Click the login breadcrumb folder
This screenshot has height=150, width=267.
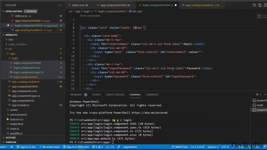click(87, 11)
